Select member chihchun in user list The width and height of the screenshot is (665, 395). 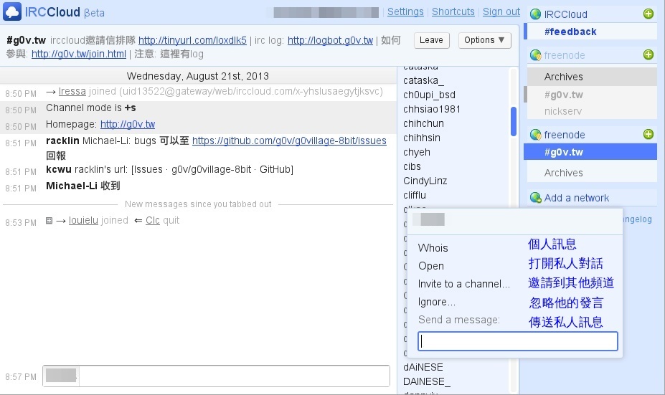pyautogui.click(x=424, y=124)
